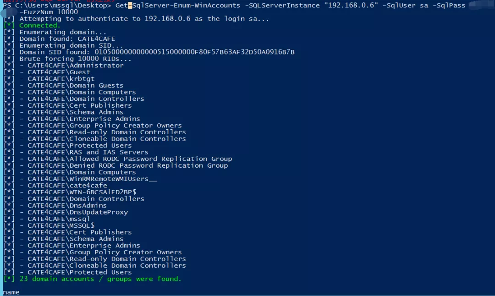Image resolution: width=495 pixels, height=296 pixels.
Task: Click the green Connected status line
Action: [x=32, y=25]
